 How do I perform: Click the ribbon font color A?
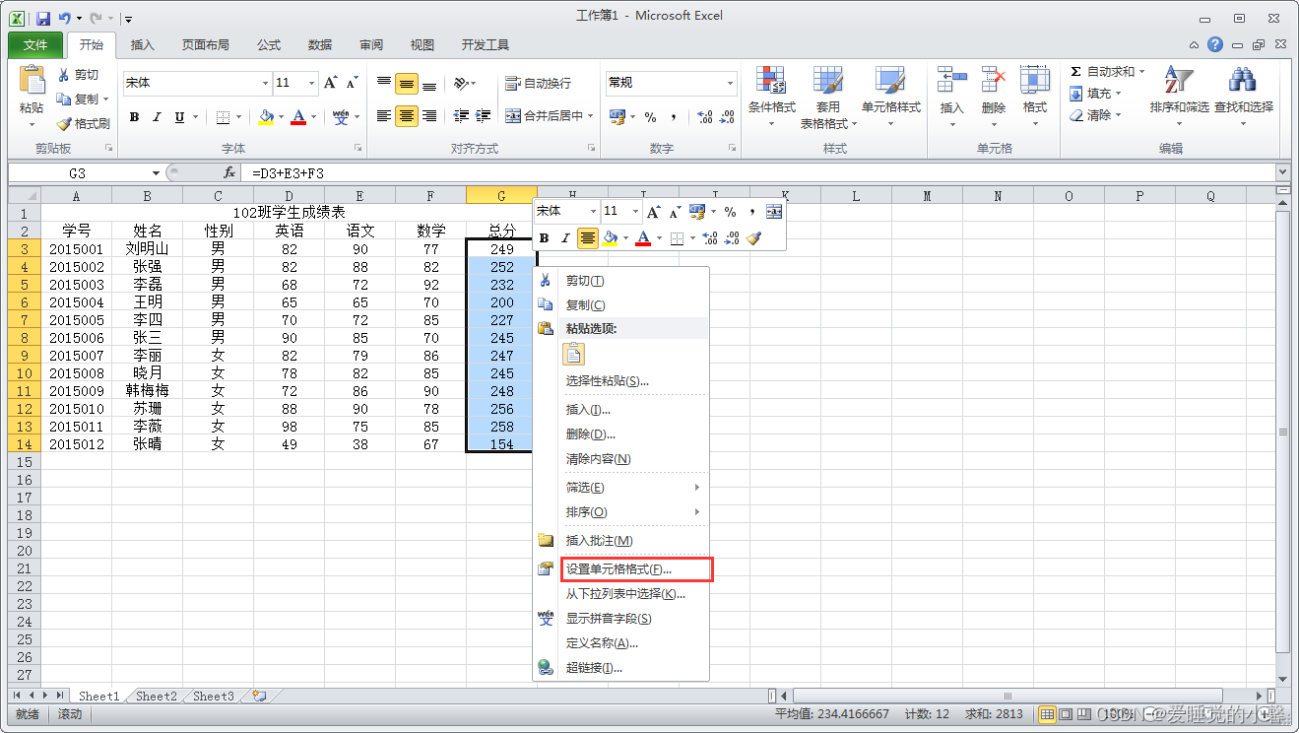pyautogui.click(x=299, y=117)
